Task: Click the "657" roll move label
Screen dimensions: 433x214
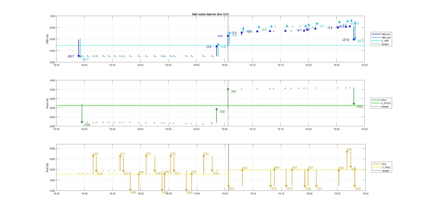Action: [311, 168]
